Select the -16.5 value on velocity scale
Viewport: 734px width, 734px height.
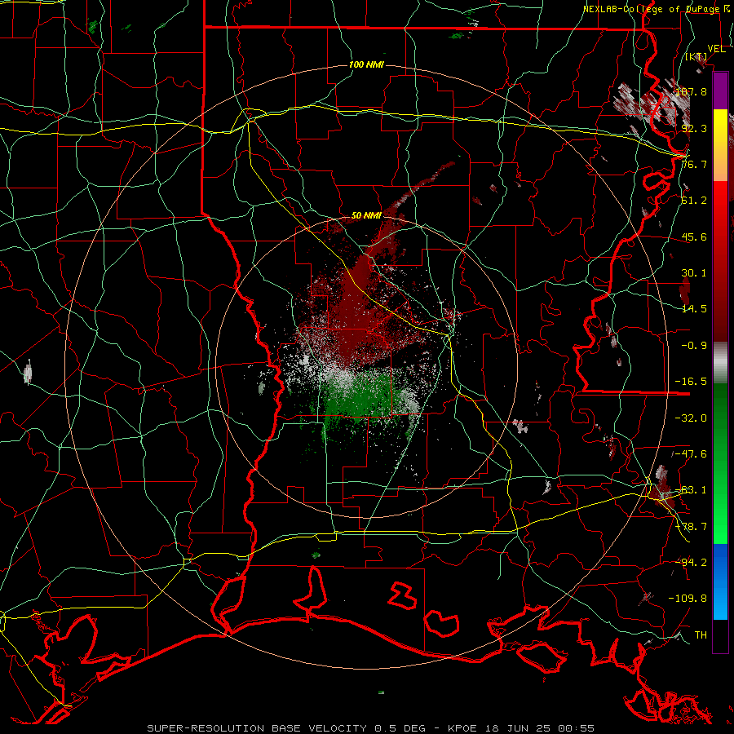691,382
